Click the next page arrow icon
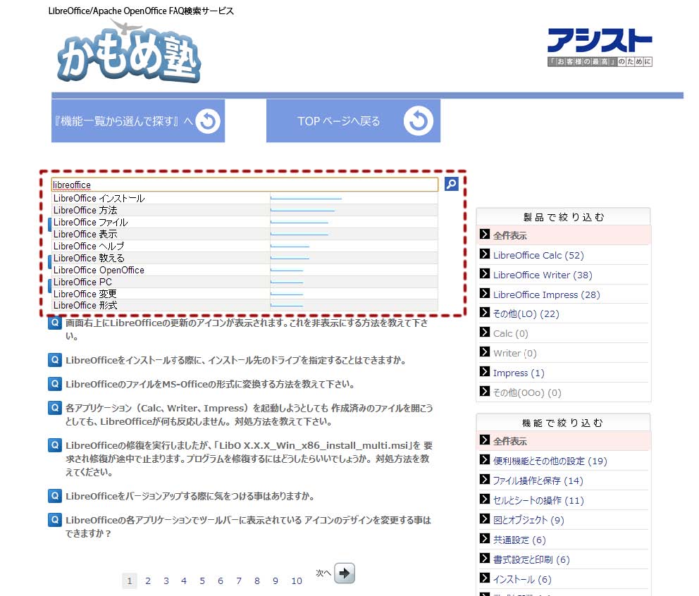 [x=344, y=573]
